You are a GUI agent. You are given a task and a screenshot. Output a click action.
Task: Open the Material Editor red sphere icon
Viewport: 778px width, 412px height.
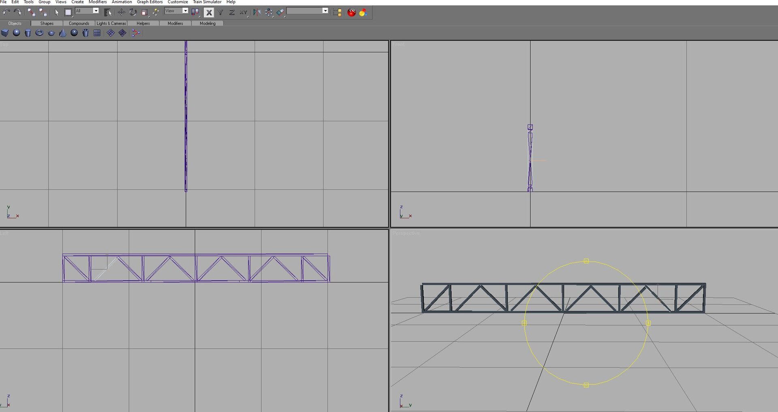pos(351,13)
